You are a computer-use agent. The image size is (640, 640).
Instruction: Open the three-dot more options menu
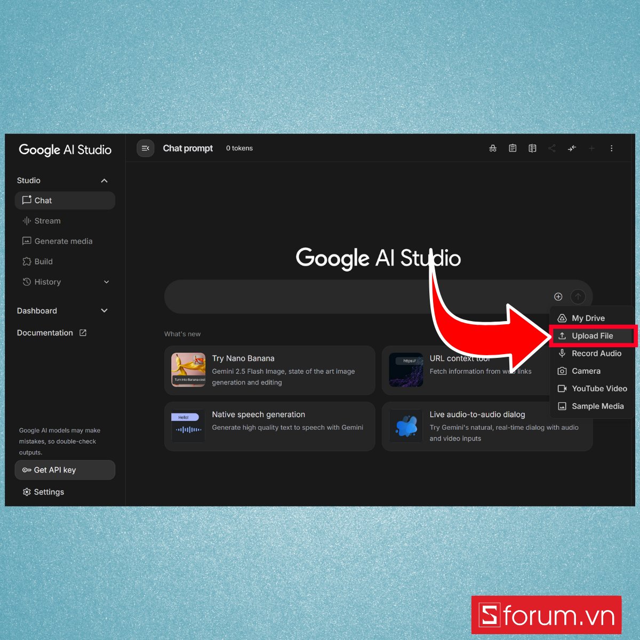point(611,148)
